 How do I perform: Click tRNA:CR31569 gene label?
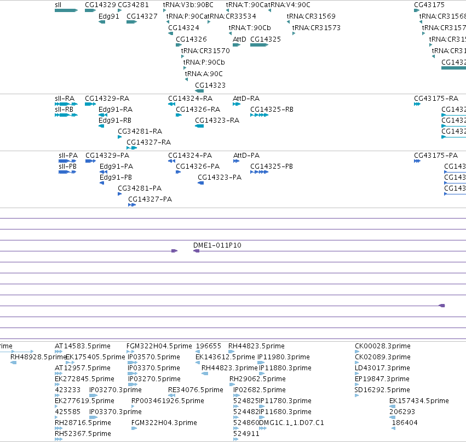coord(311,16)
